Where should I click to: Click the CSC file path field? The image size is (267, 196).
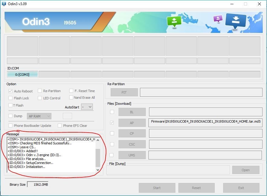(x=206, y=144)
